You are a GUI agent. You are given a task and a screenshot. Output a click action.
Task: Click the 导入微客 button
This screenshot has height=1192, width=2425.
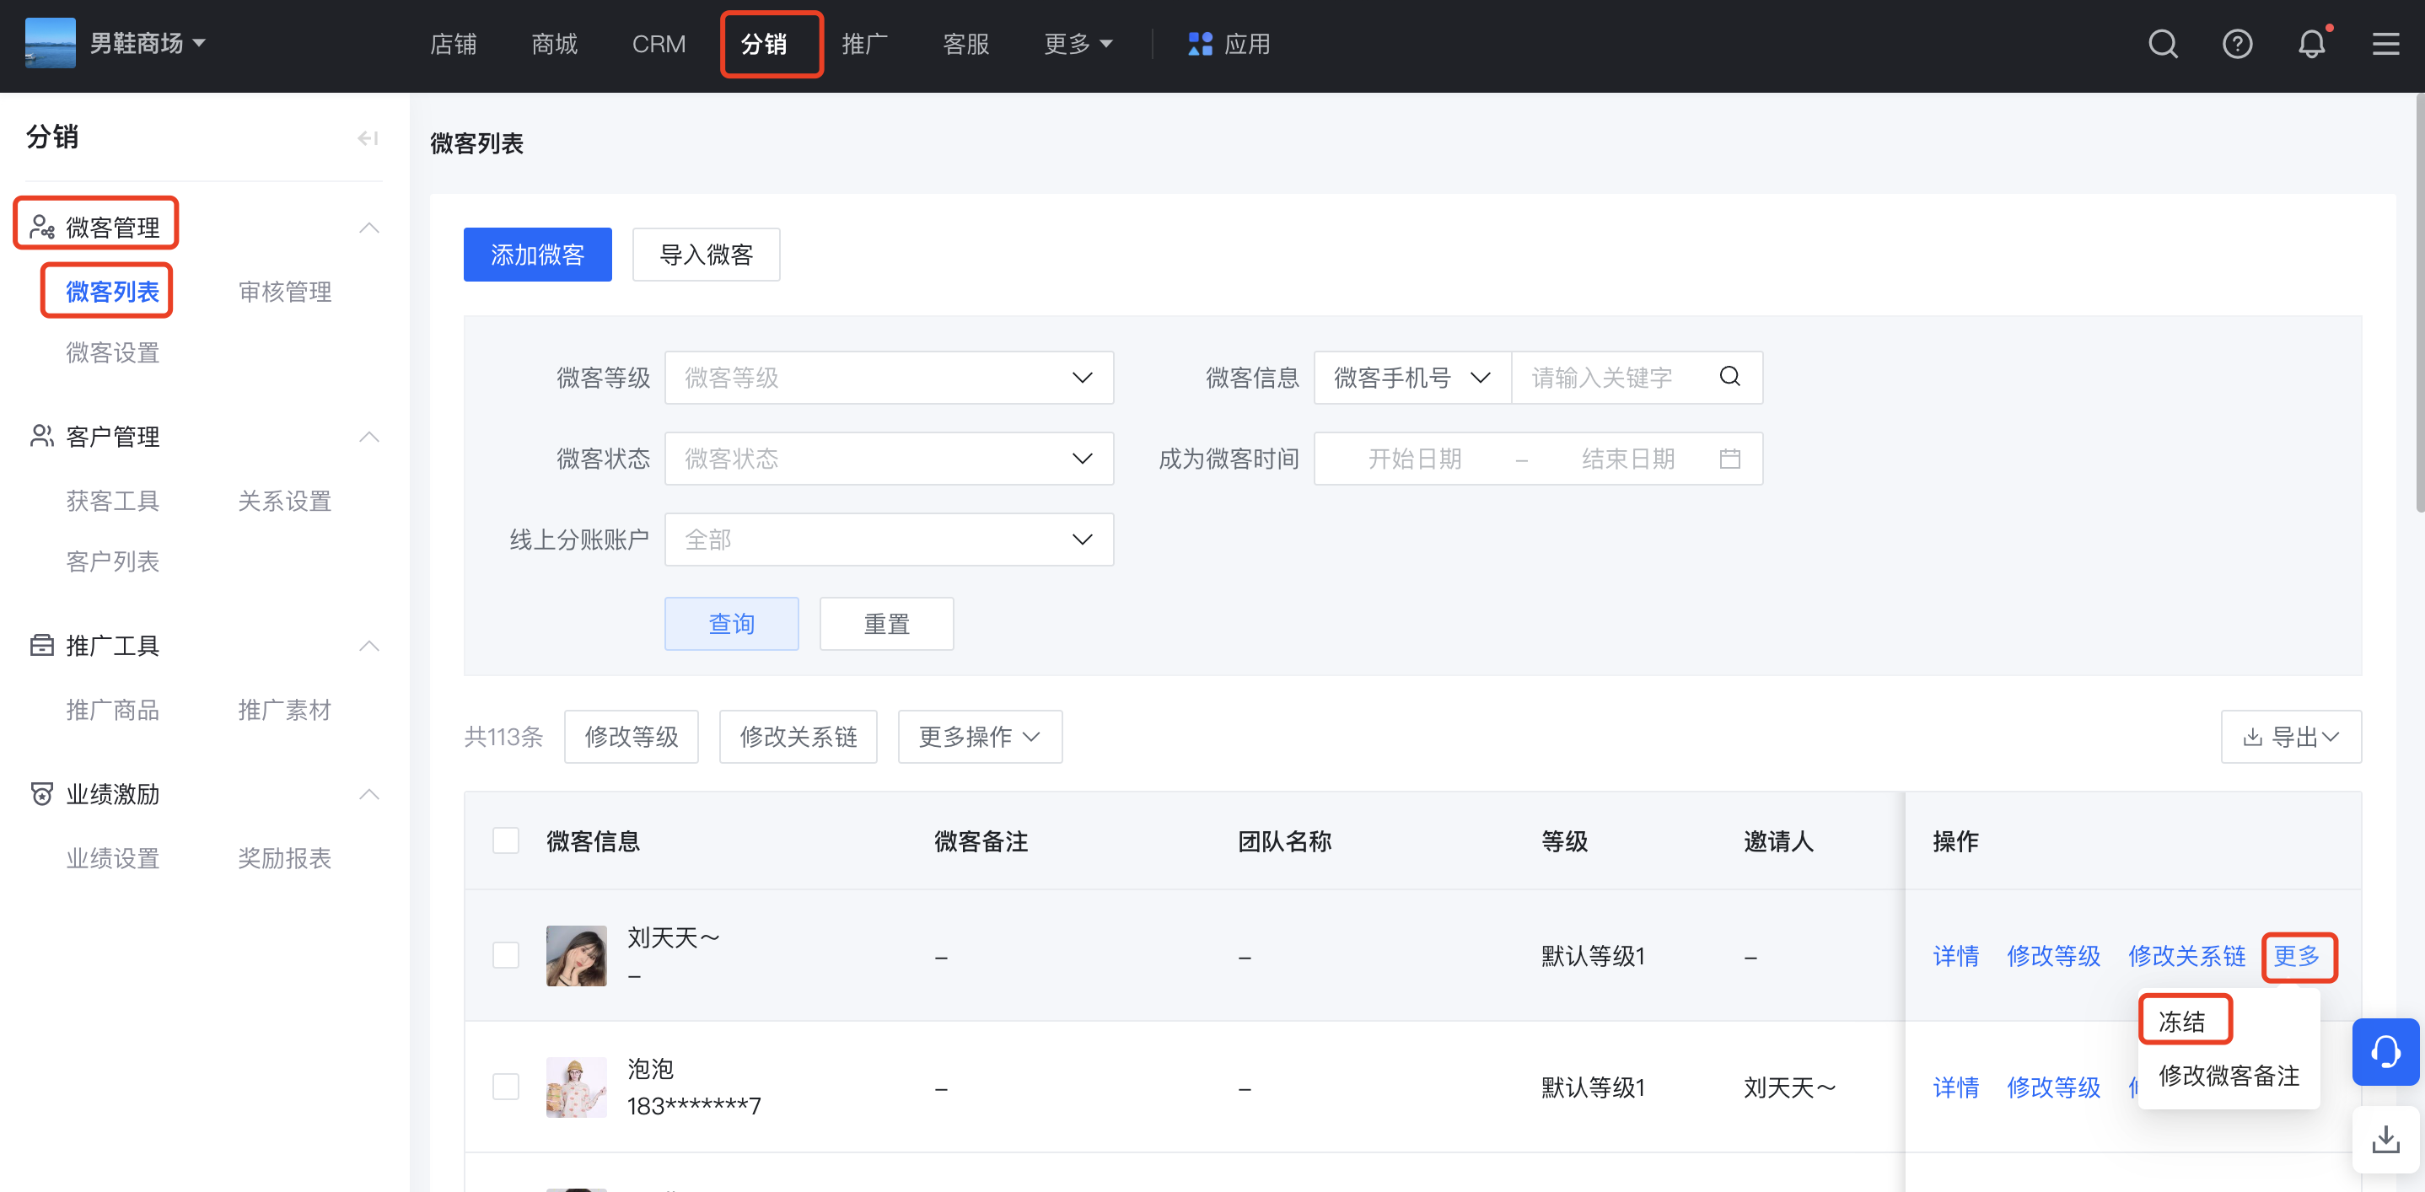[706, 254]
